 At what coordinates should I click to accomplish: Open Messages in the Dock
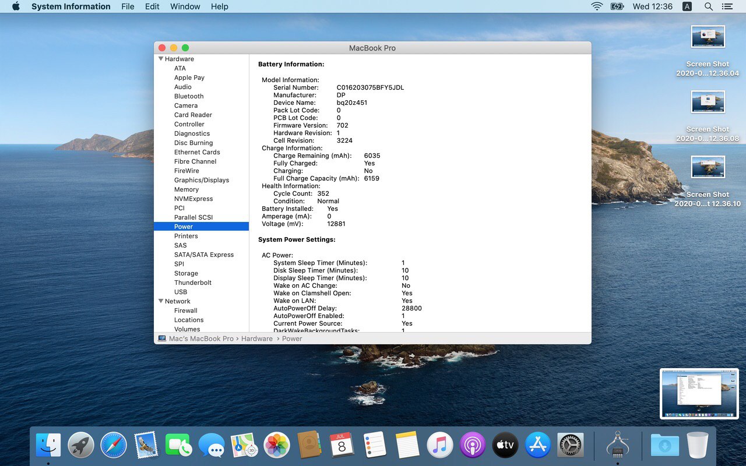212,446
